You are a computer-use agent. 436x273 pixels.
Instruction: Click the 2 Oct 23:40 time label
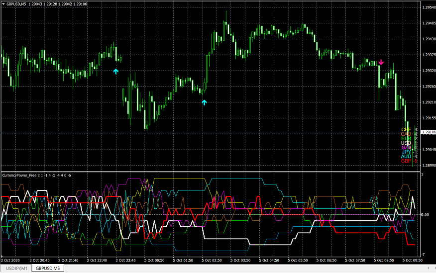pos(125,261)
